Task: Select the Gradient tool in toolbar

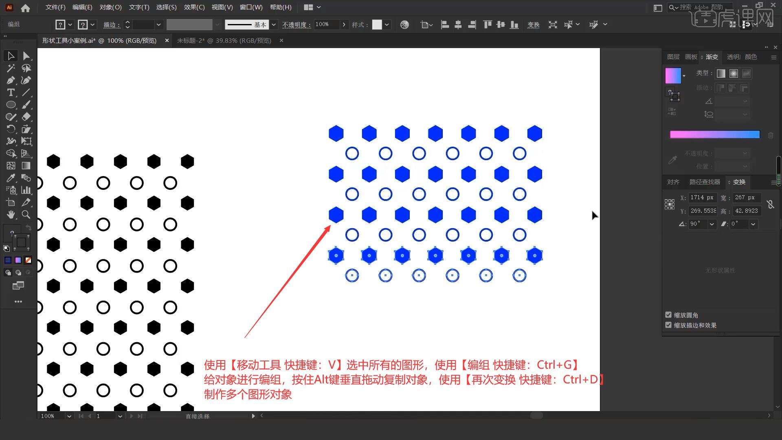Action: 26,166
